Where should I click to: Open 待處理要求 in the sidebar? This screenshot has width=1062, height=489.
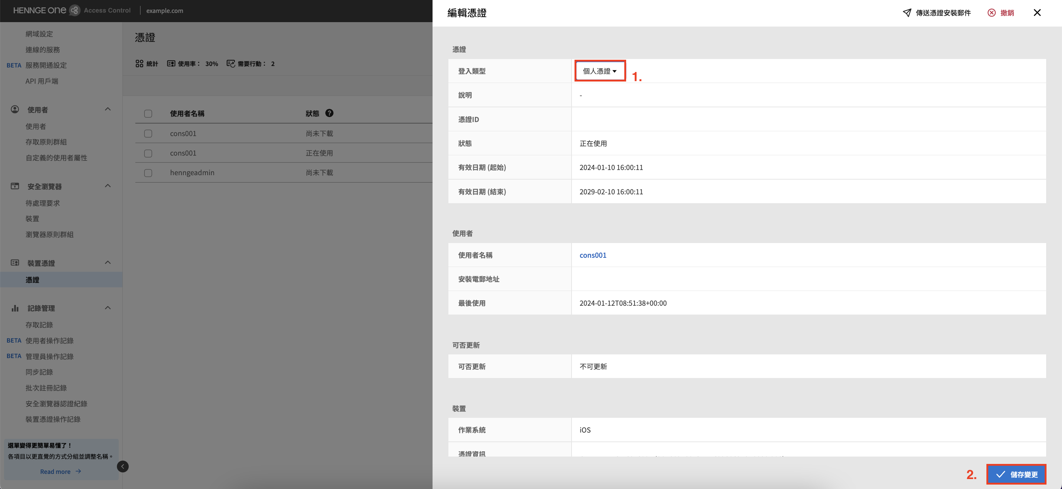coord(43,203)
